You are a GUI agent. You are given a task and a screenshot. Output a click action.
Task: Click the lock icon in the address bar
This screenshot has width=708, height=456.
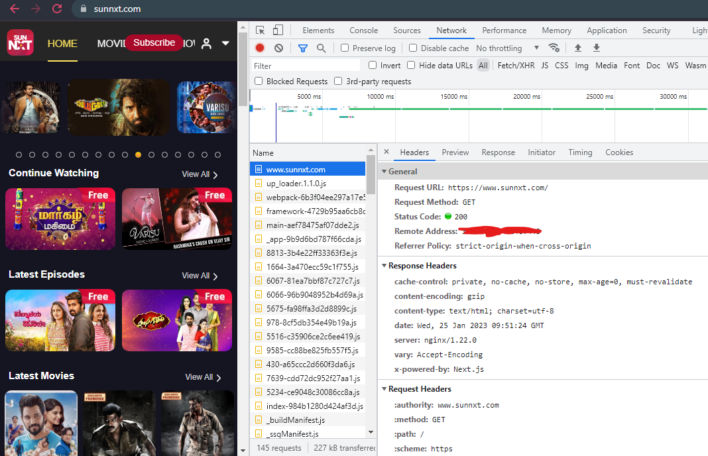[x=83, y=9]
